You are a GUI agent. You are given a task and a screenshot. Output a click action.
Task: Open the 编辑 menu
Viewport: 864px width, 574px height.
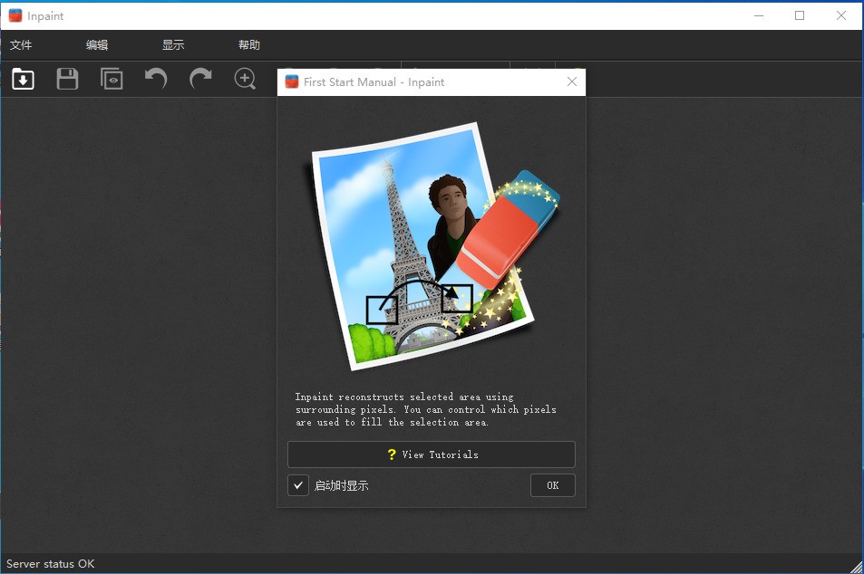pos(97,44)
